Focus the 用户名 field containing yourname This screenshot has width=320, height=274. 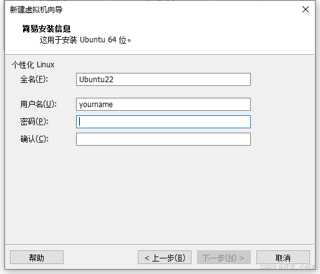(x=163, y=104)
